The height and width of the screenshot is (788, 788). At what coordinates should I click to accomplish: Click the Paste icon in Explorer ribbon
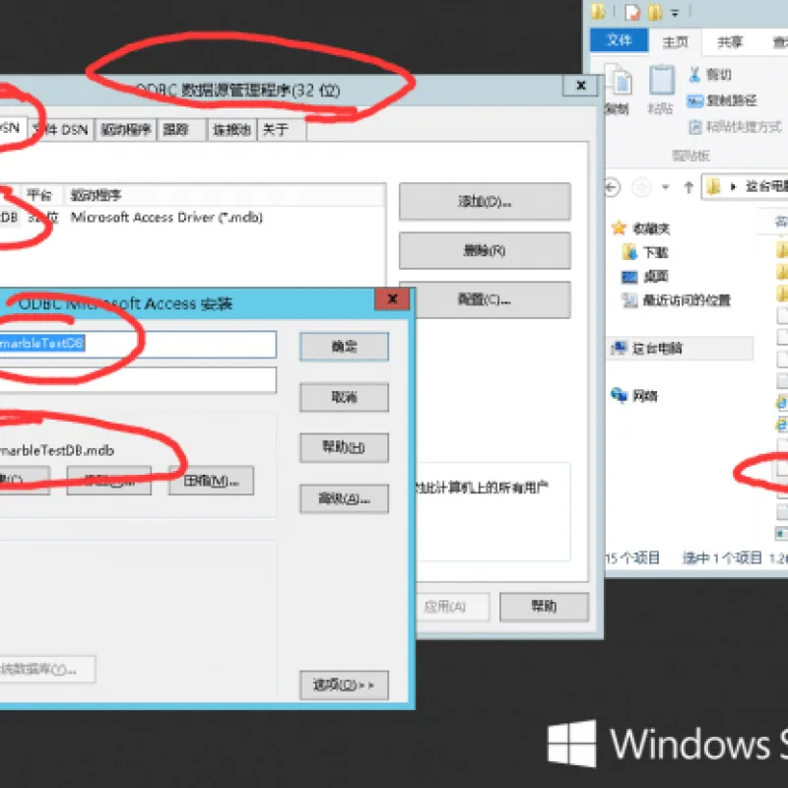661,81
